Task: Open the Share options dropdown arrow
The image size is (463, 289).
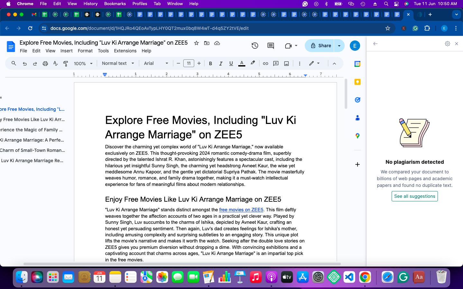Action: pyautogui.click(x=339, y=46)
